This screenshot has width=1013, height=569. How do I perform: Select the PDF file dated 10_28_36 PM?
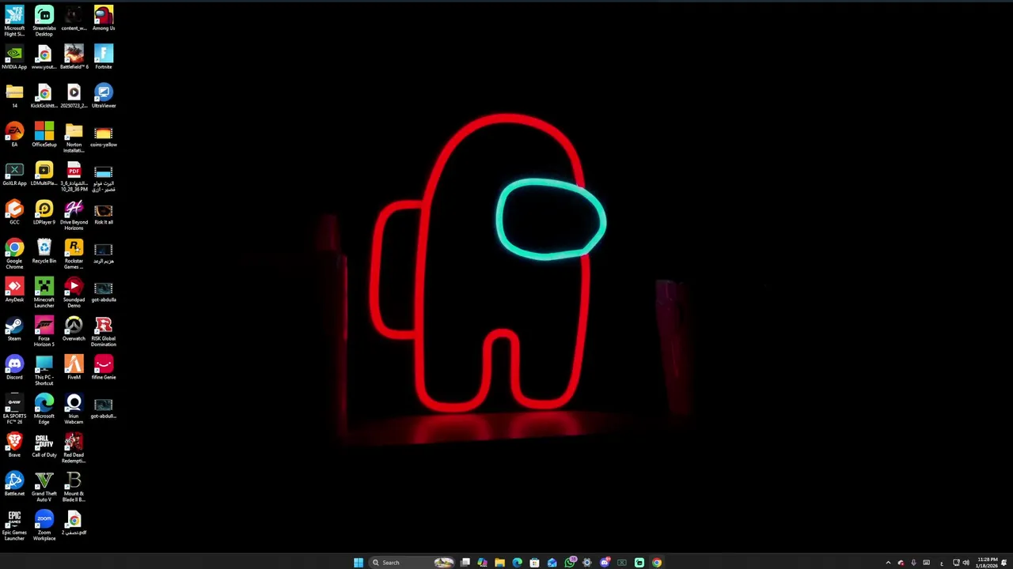click(x=74, y=176)
